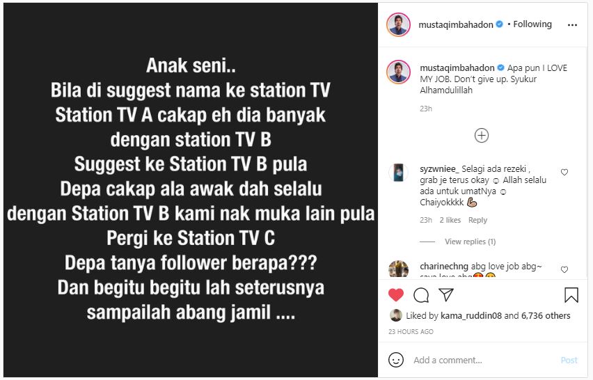Save post with bookmark icon
Viewport: 593px width, 380px height.
571,295
